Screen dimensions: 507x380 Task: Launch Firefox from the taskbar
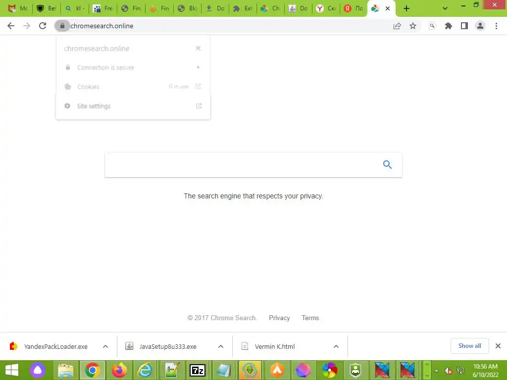coord(119,370)
